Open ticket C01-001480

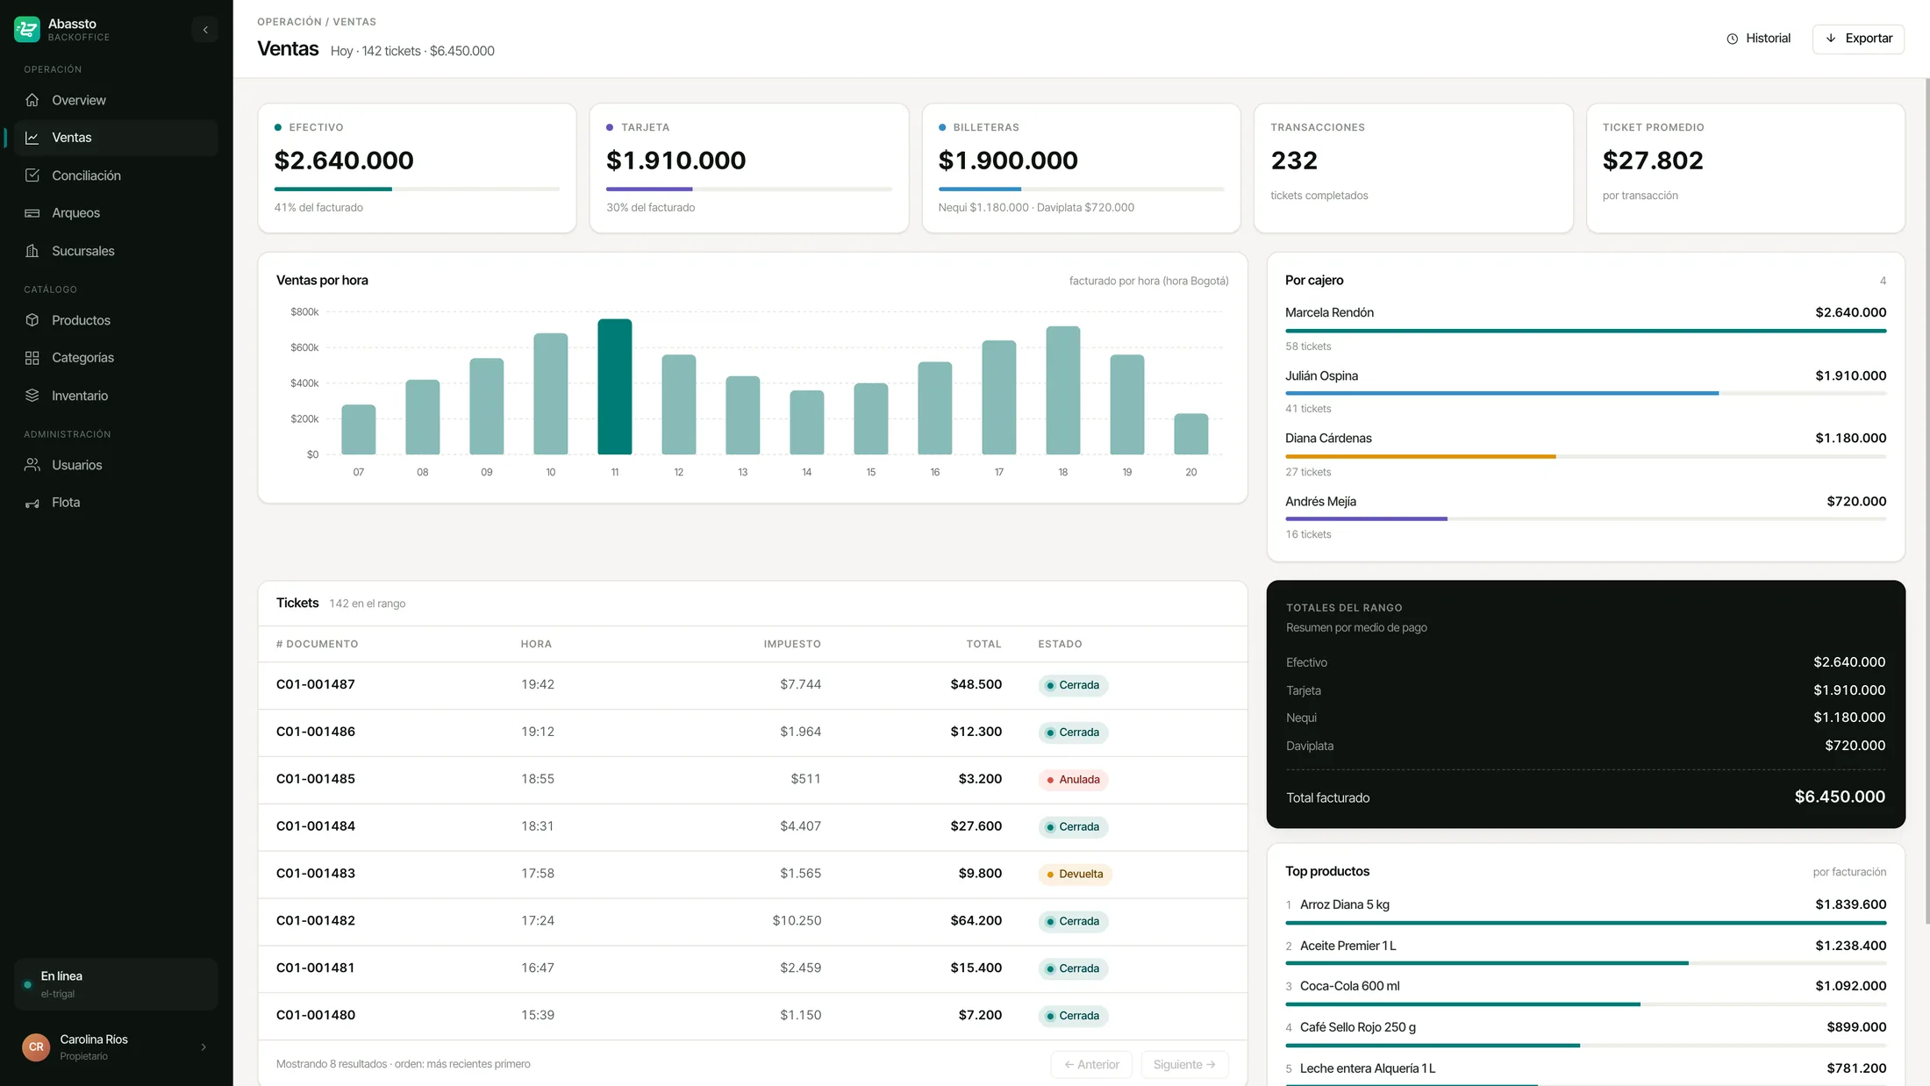753,1016
